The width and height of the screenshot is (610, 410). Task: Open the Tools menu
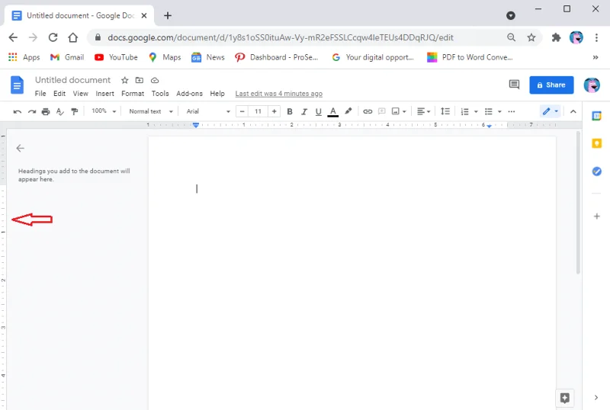(160, 94)
